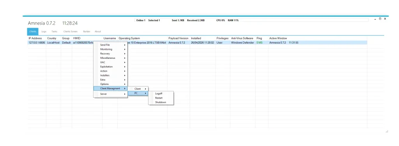399x146 pixels.
Task: Switch to the Clients Screen tab
Action: (71, 32)
